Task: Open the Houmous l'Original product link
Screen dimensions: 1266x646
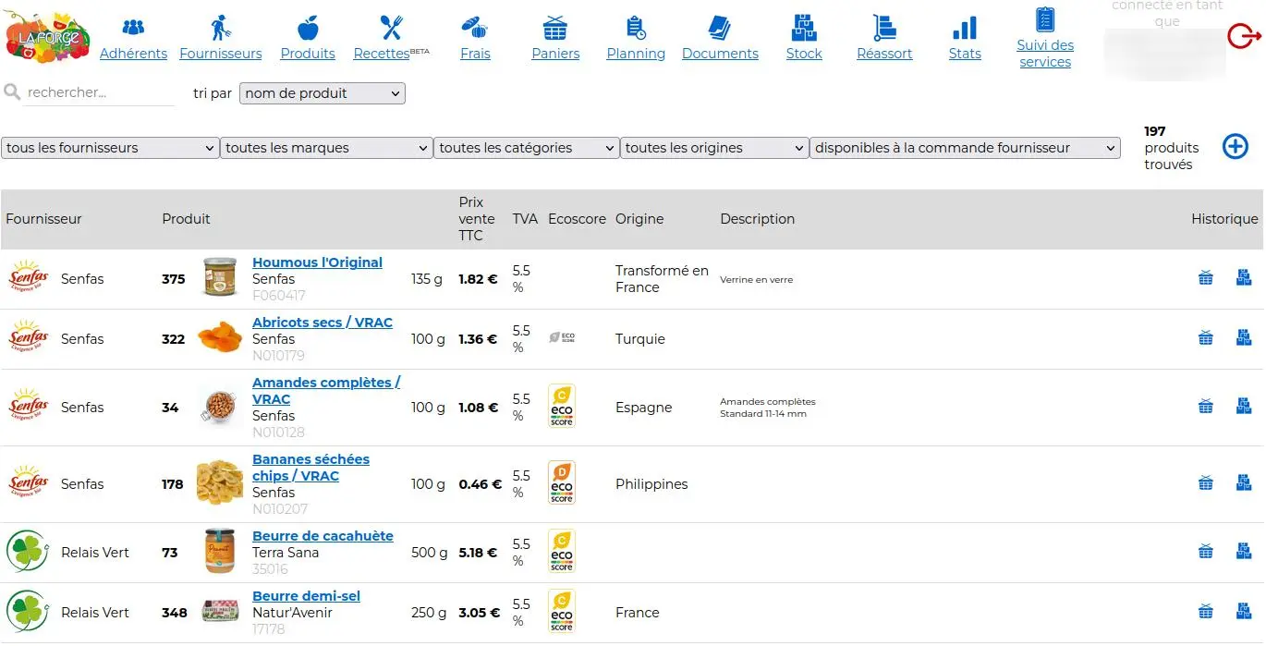Action: tap(317, 262)
